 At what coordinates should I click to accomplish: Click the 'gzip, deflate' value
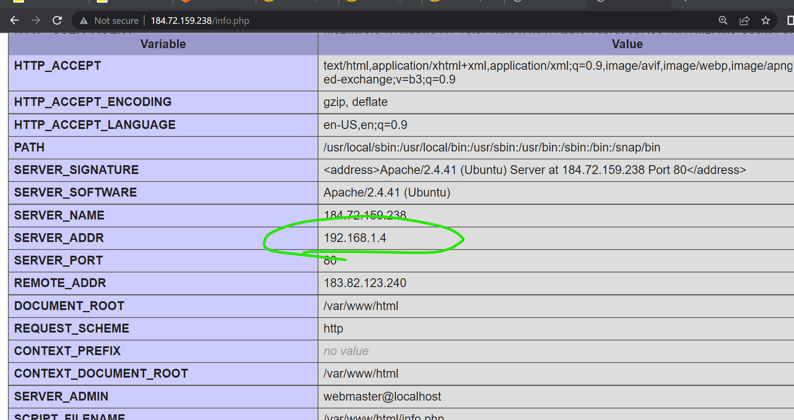click(356, 102)
